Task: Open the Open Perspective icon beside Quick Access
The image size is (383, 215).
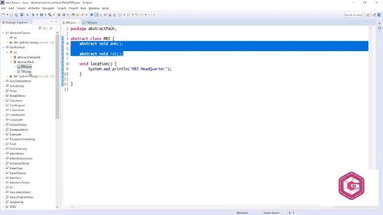Action: pyautogui.click(x=368, y=15)
